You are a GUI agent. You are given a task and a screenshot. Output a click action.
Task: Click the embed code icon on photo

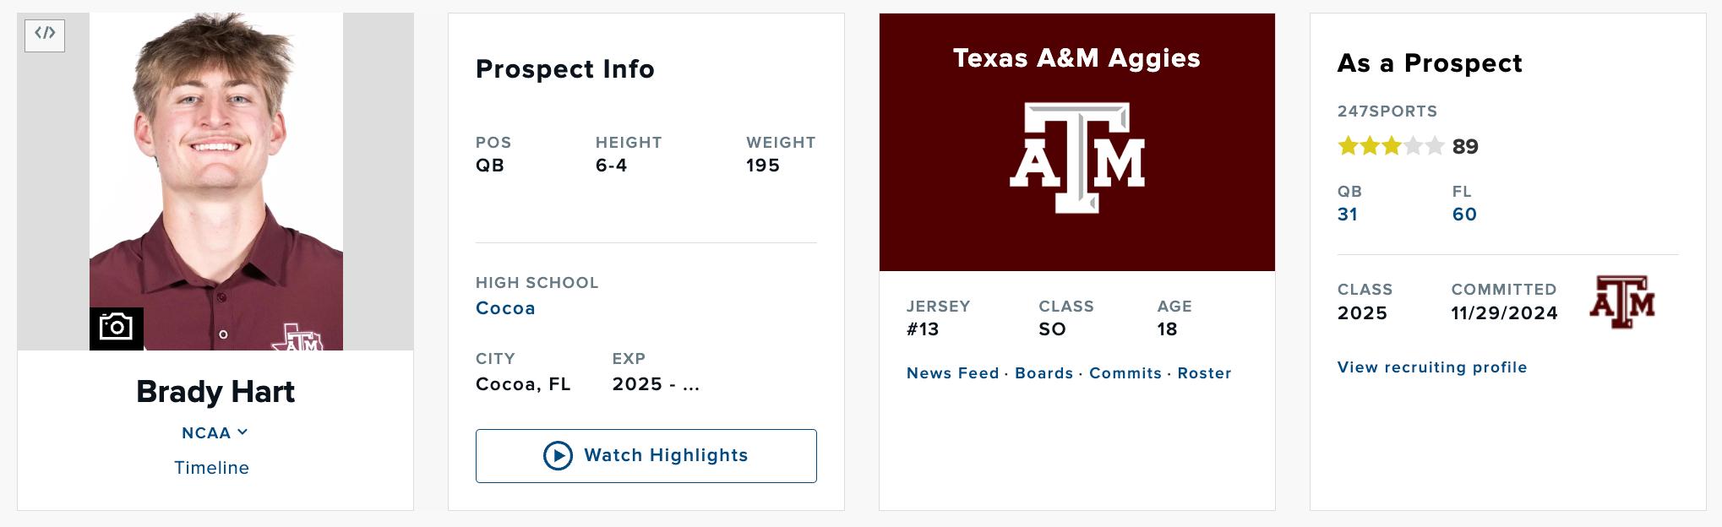click(45, 35)
